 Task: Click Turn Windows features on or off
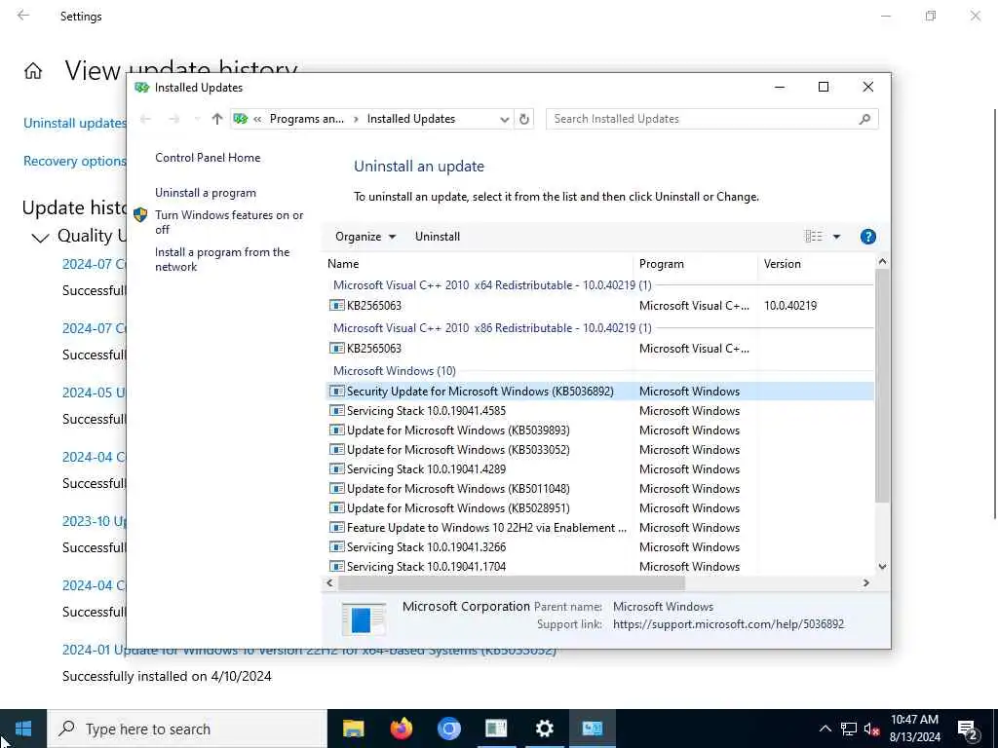click(x=229, y=222)
